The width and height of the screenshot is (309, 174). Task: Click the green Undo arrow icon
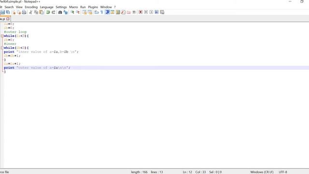(x=48, y=12)
